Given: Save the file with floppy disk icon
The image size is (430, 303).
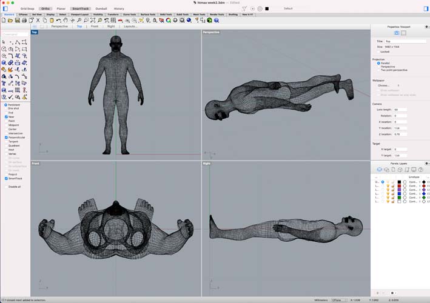Looking at the screenshot, I should point(17,20).
